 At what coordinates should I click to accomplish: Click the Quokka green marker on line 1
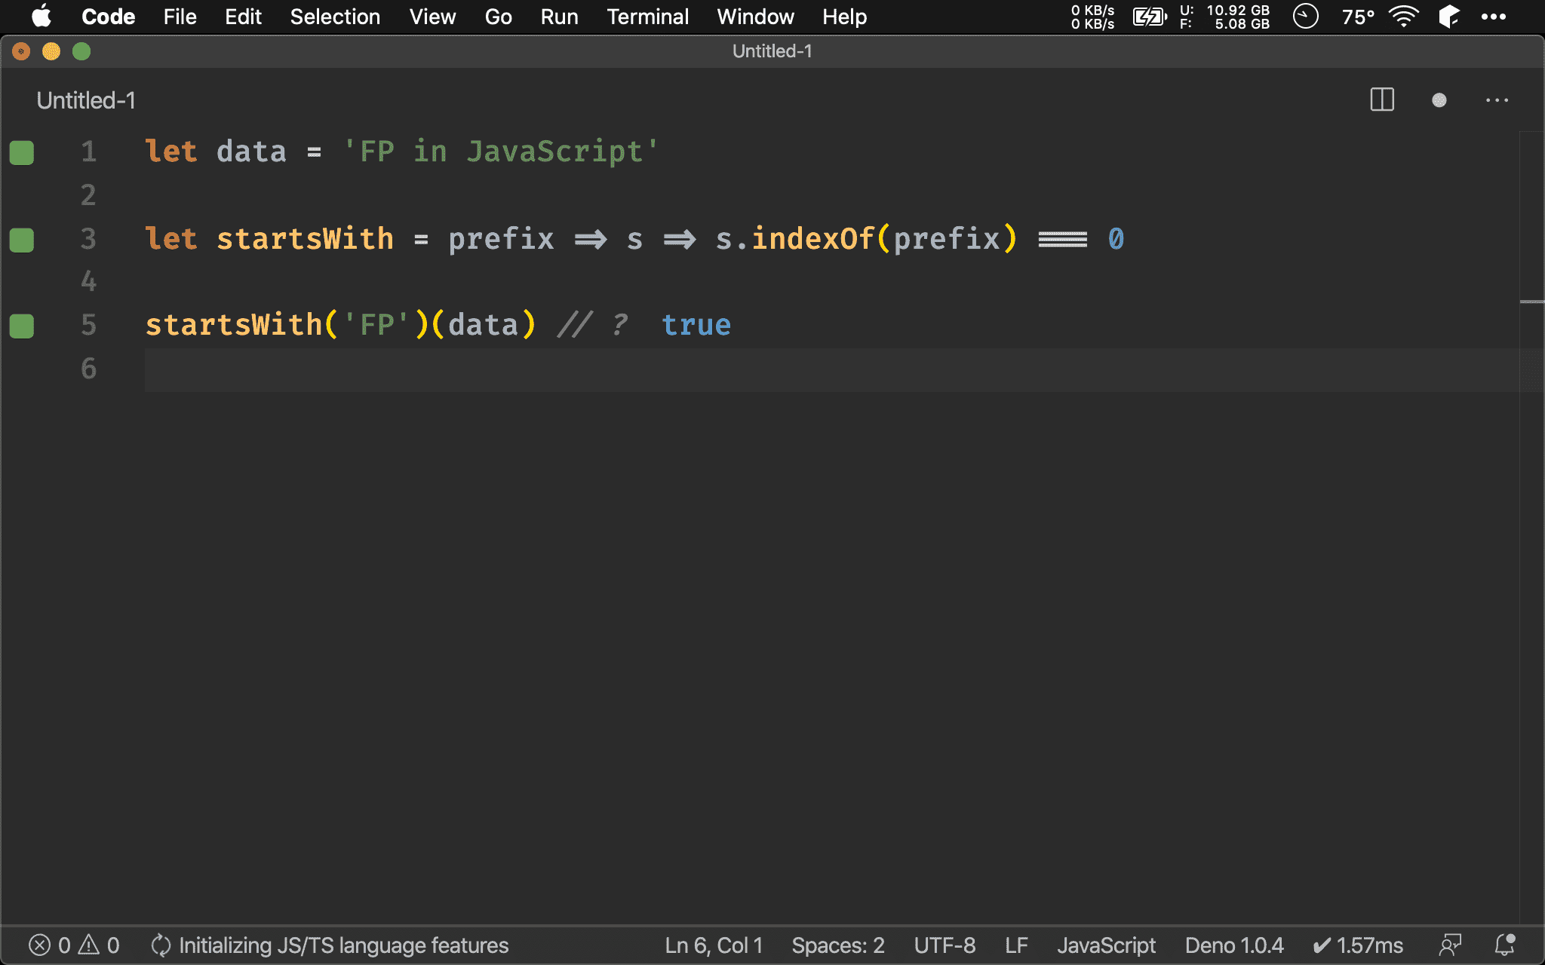tap(22, 152)
